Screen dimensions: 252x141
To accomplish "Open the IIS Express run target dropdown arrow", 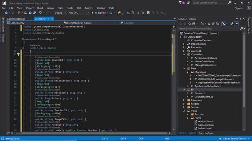I will coord(107,13).
